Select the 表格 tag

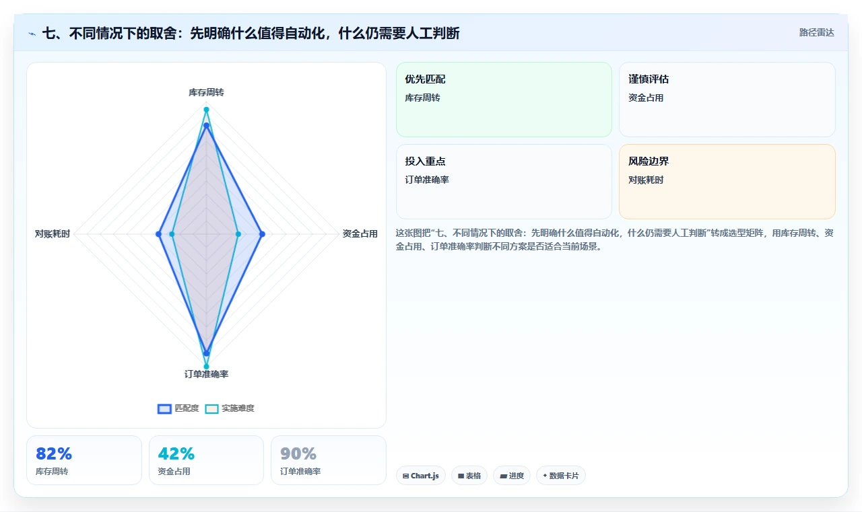tap(469, 476)
